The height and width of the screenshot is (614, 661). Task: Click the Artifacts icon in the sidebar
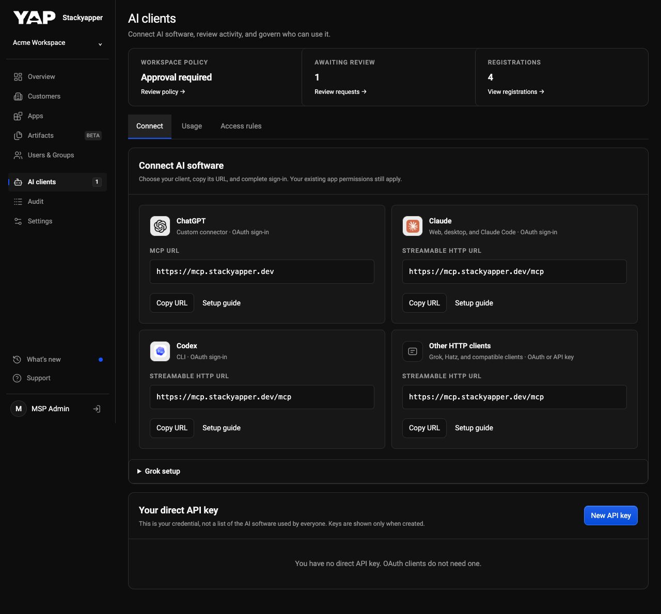(x=18, y=136)
